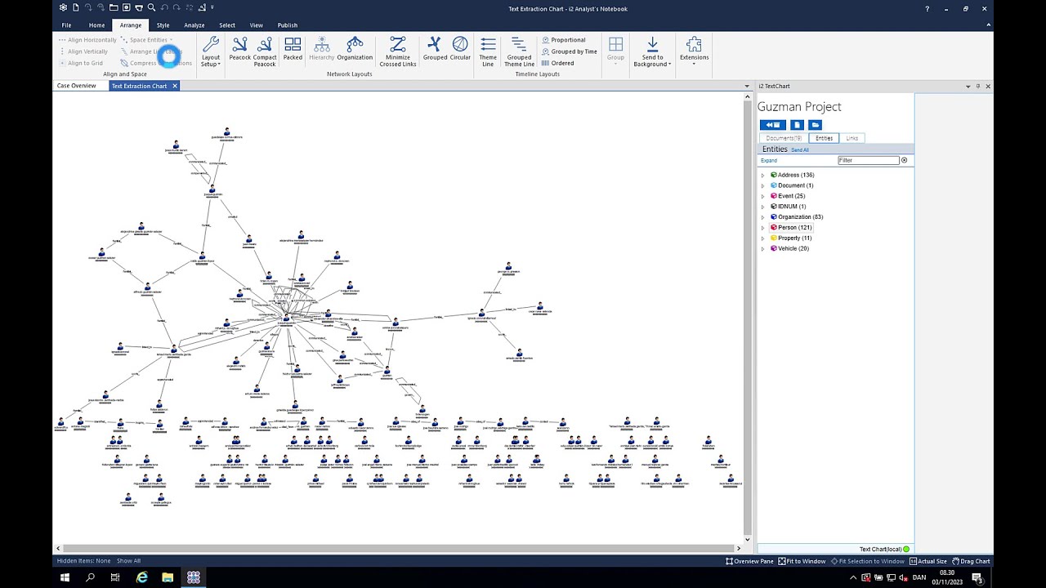This screenshot has width=1046, height=588.
Task: Expand the Address (136) entity group
Action: pyautogui.click(x=763, y=175)
